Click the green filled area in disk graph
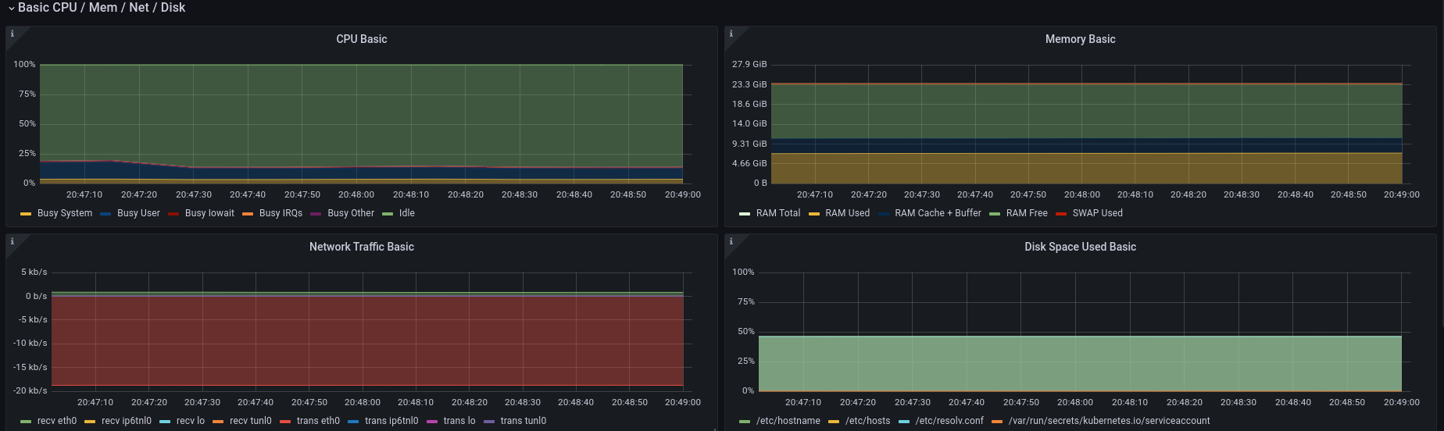This screenshot has width=1444, height=431. click(x=1080, y=363)
